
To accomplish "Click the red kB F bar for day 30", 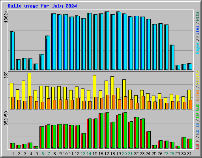I will tap(182, 143).
